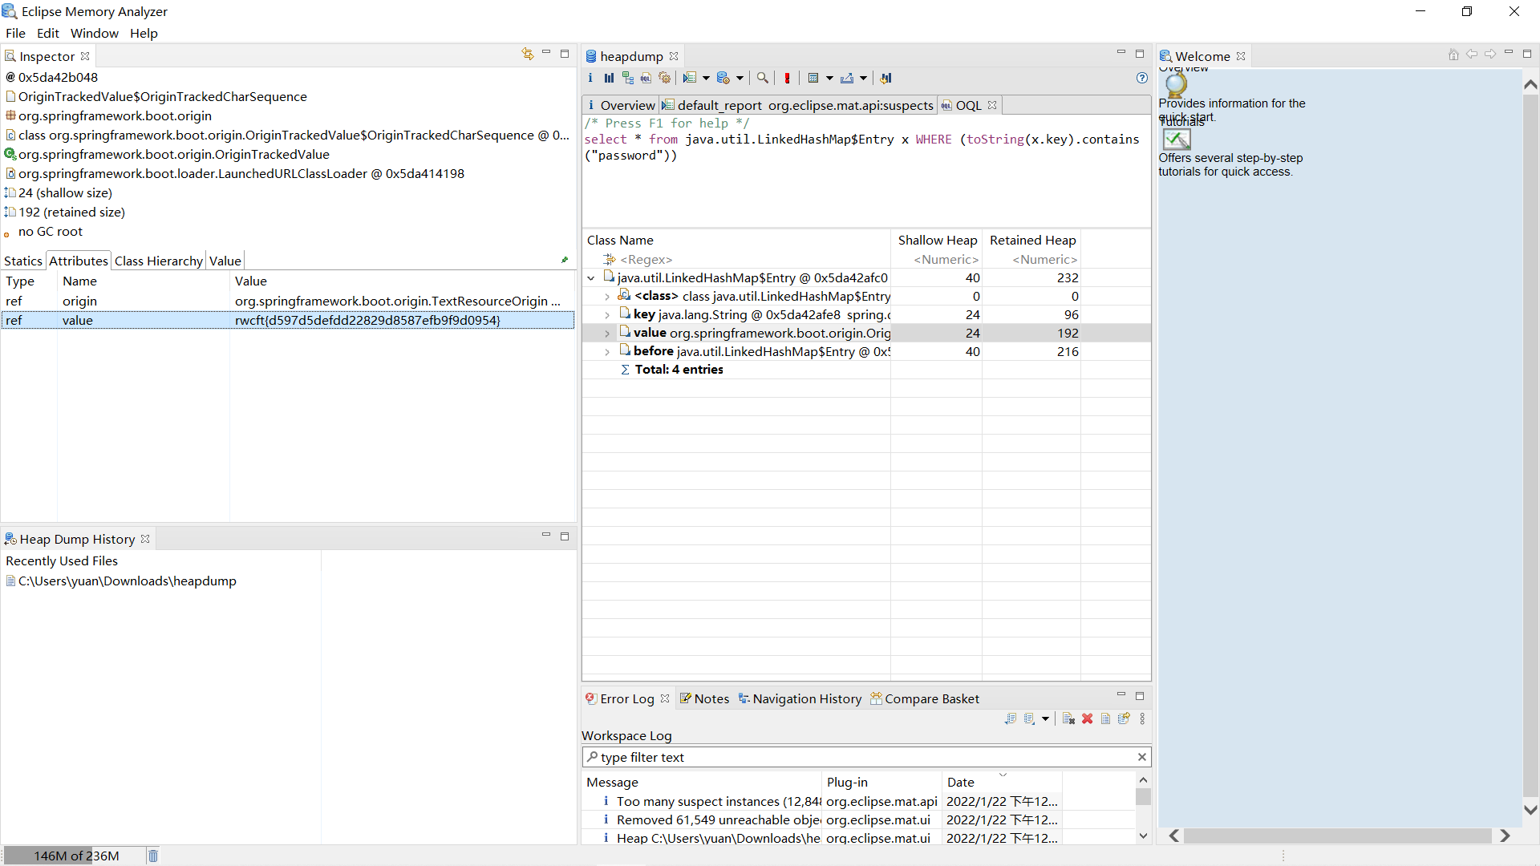Open the Overview pane from heapdump toolbar
Viewport: 1540px width, 866px height.
click(590, 78)
